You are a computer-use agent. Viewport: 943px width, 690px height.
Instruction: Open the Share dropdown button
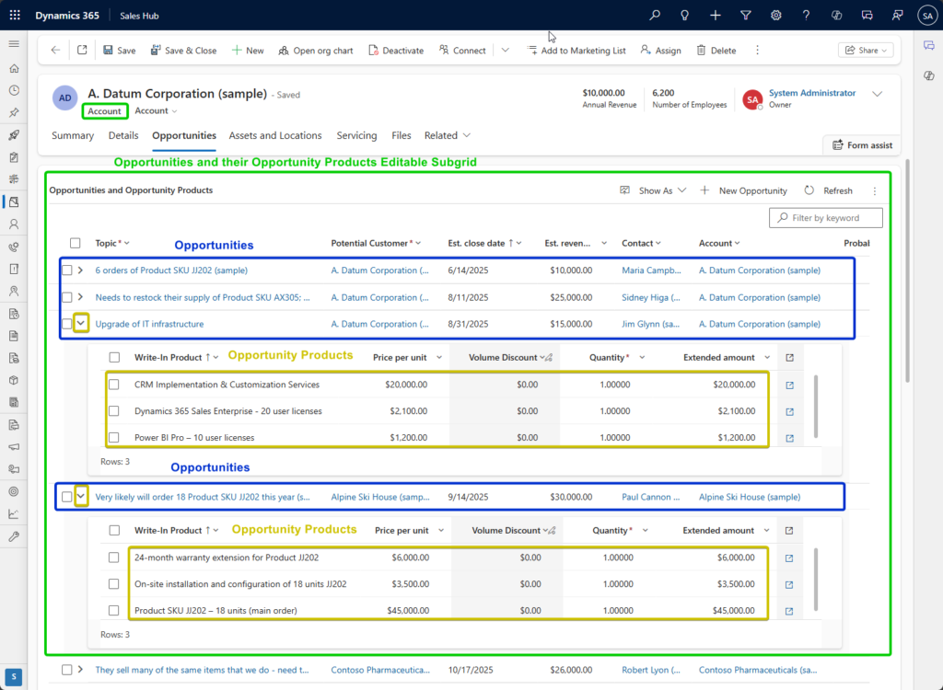pos(866,51)
